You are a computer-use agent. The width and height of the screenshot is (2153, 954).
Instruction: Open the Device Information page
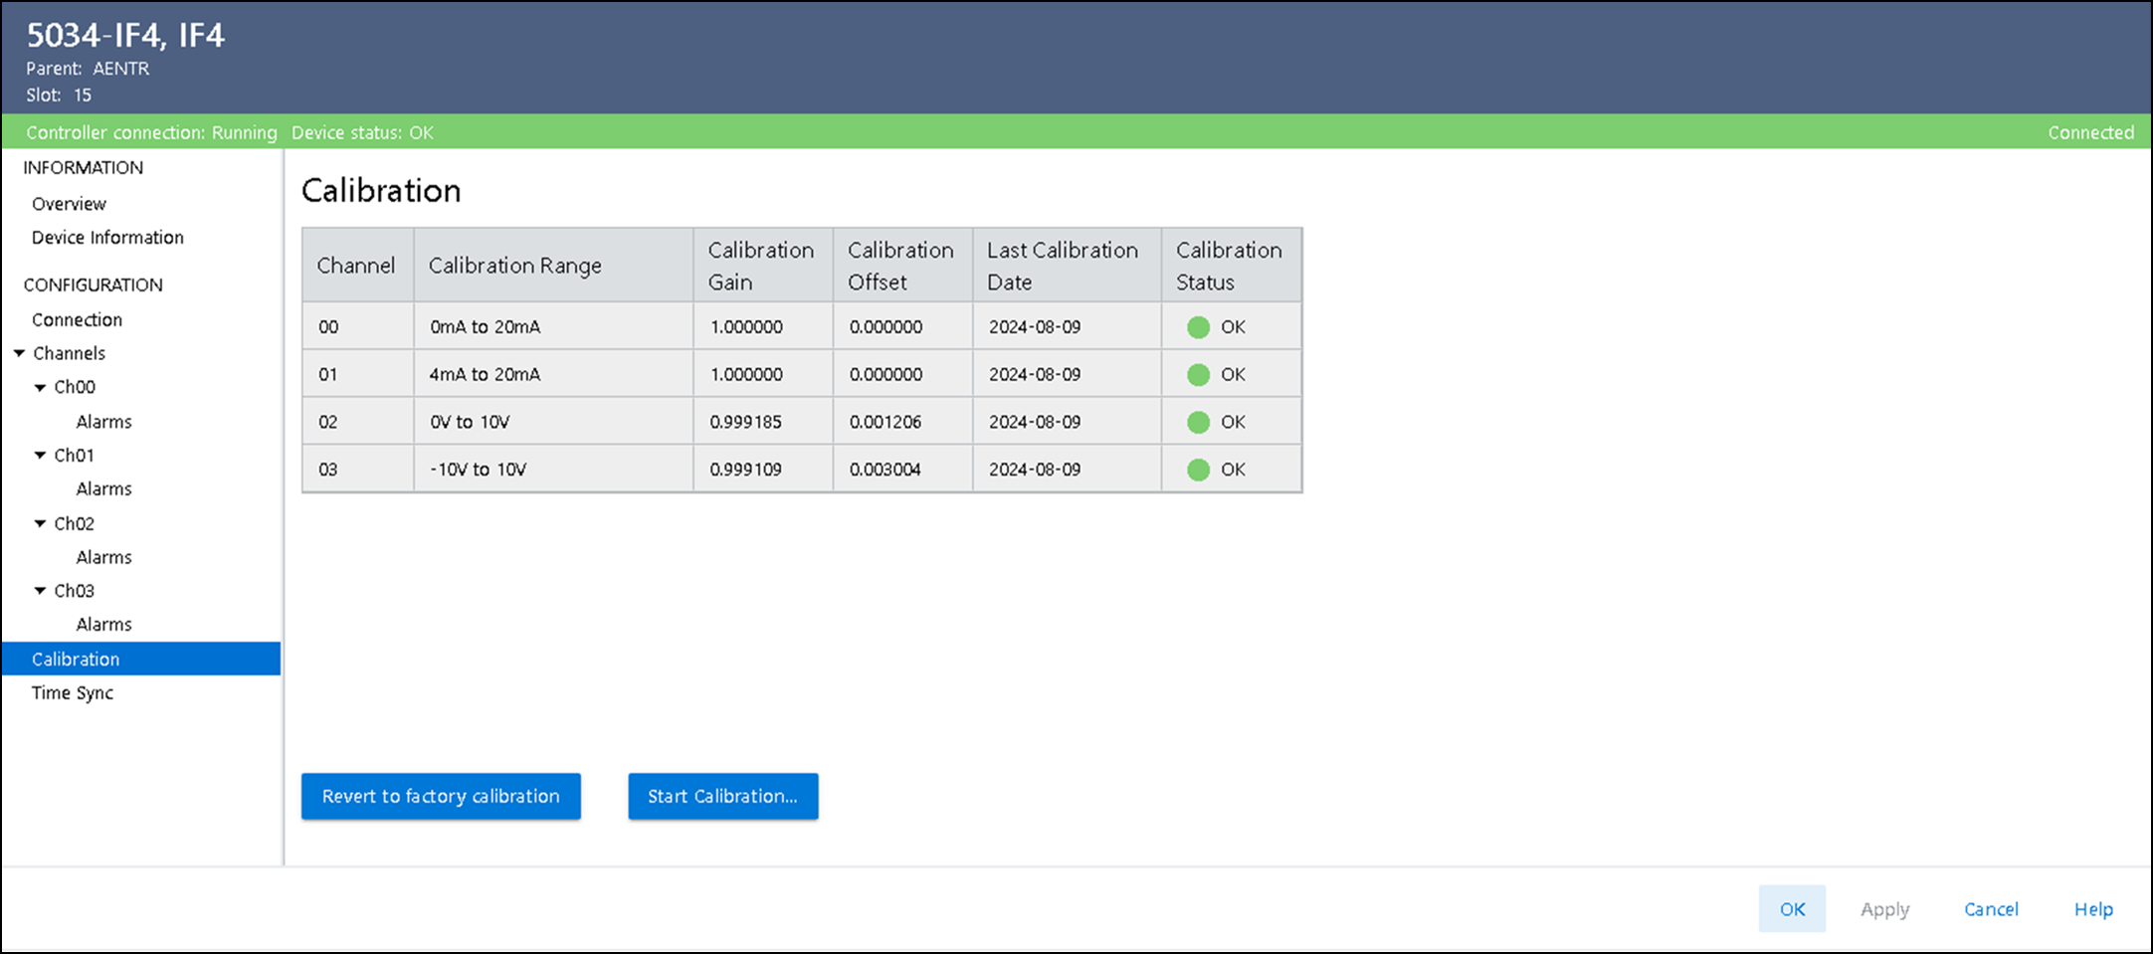107,238
